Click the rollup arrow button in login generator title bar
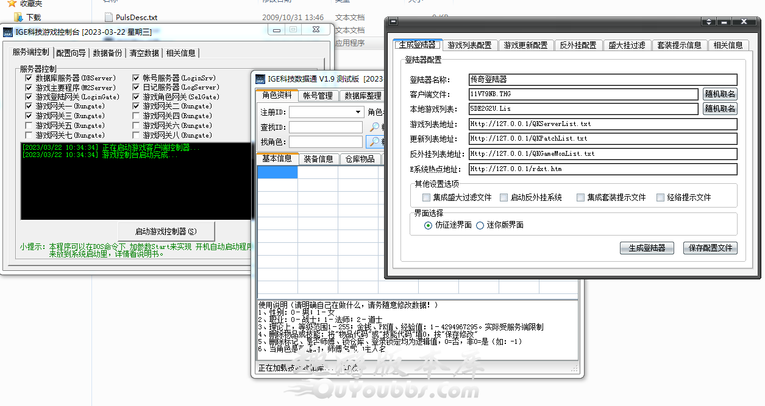Image resolution: width=765 pixels, height=406 pixels. tap(709, 22)
